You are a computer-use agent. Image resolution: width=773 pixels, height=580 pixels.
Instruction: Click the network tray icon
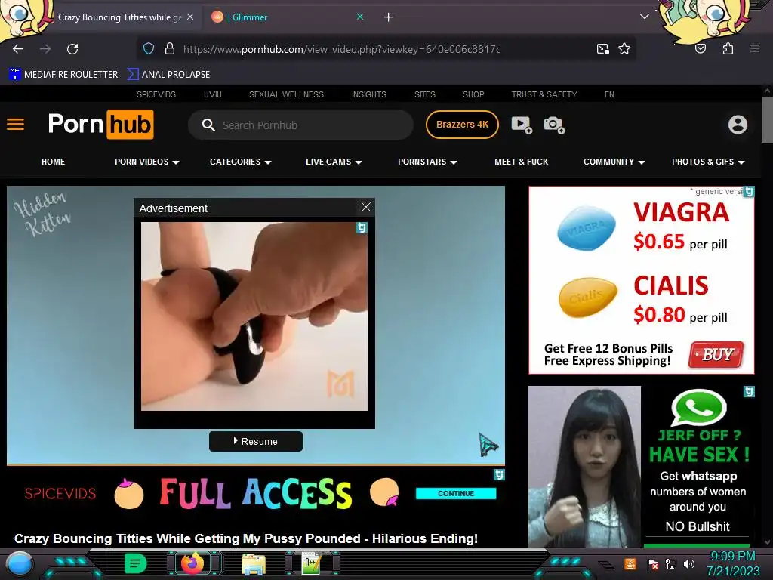point(671,563)
